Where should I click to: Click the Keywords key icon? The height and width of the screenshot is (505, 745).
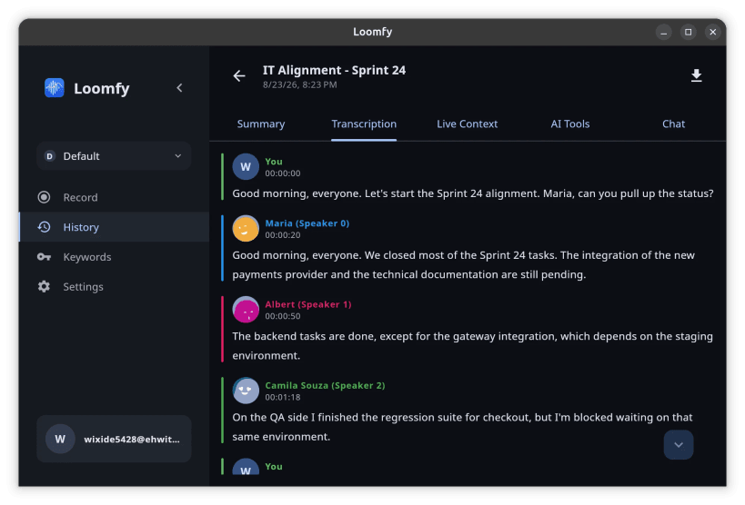point(45,257)
